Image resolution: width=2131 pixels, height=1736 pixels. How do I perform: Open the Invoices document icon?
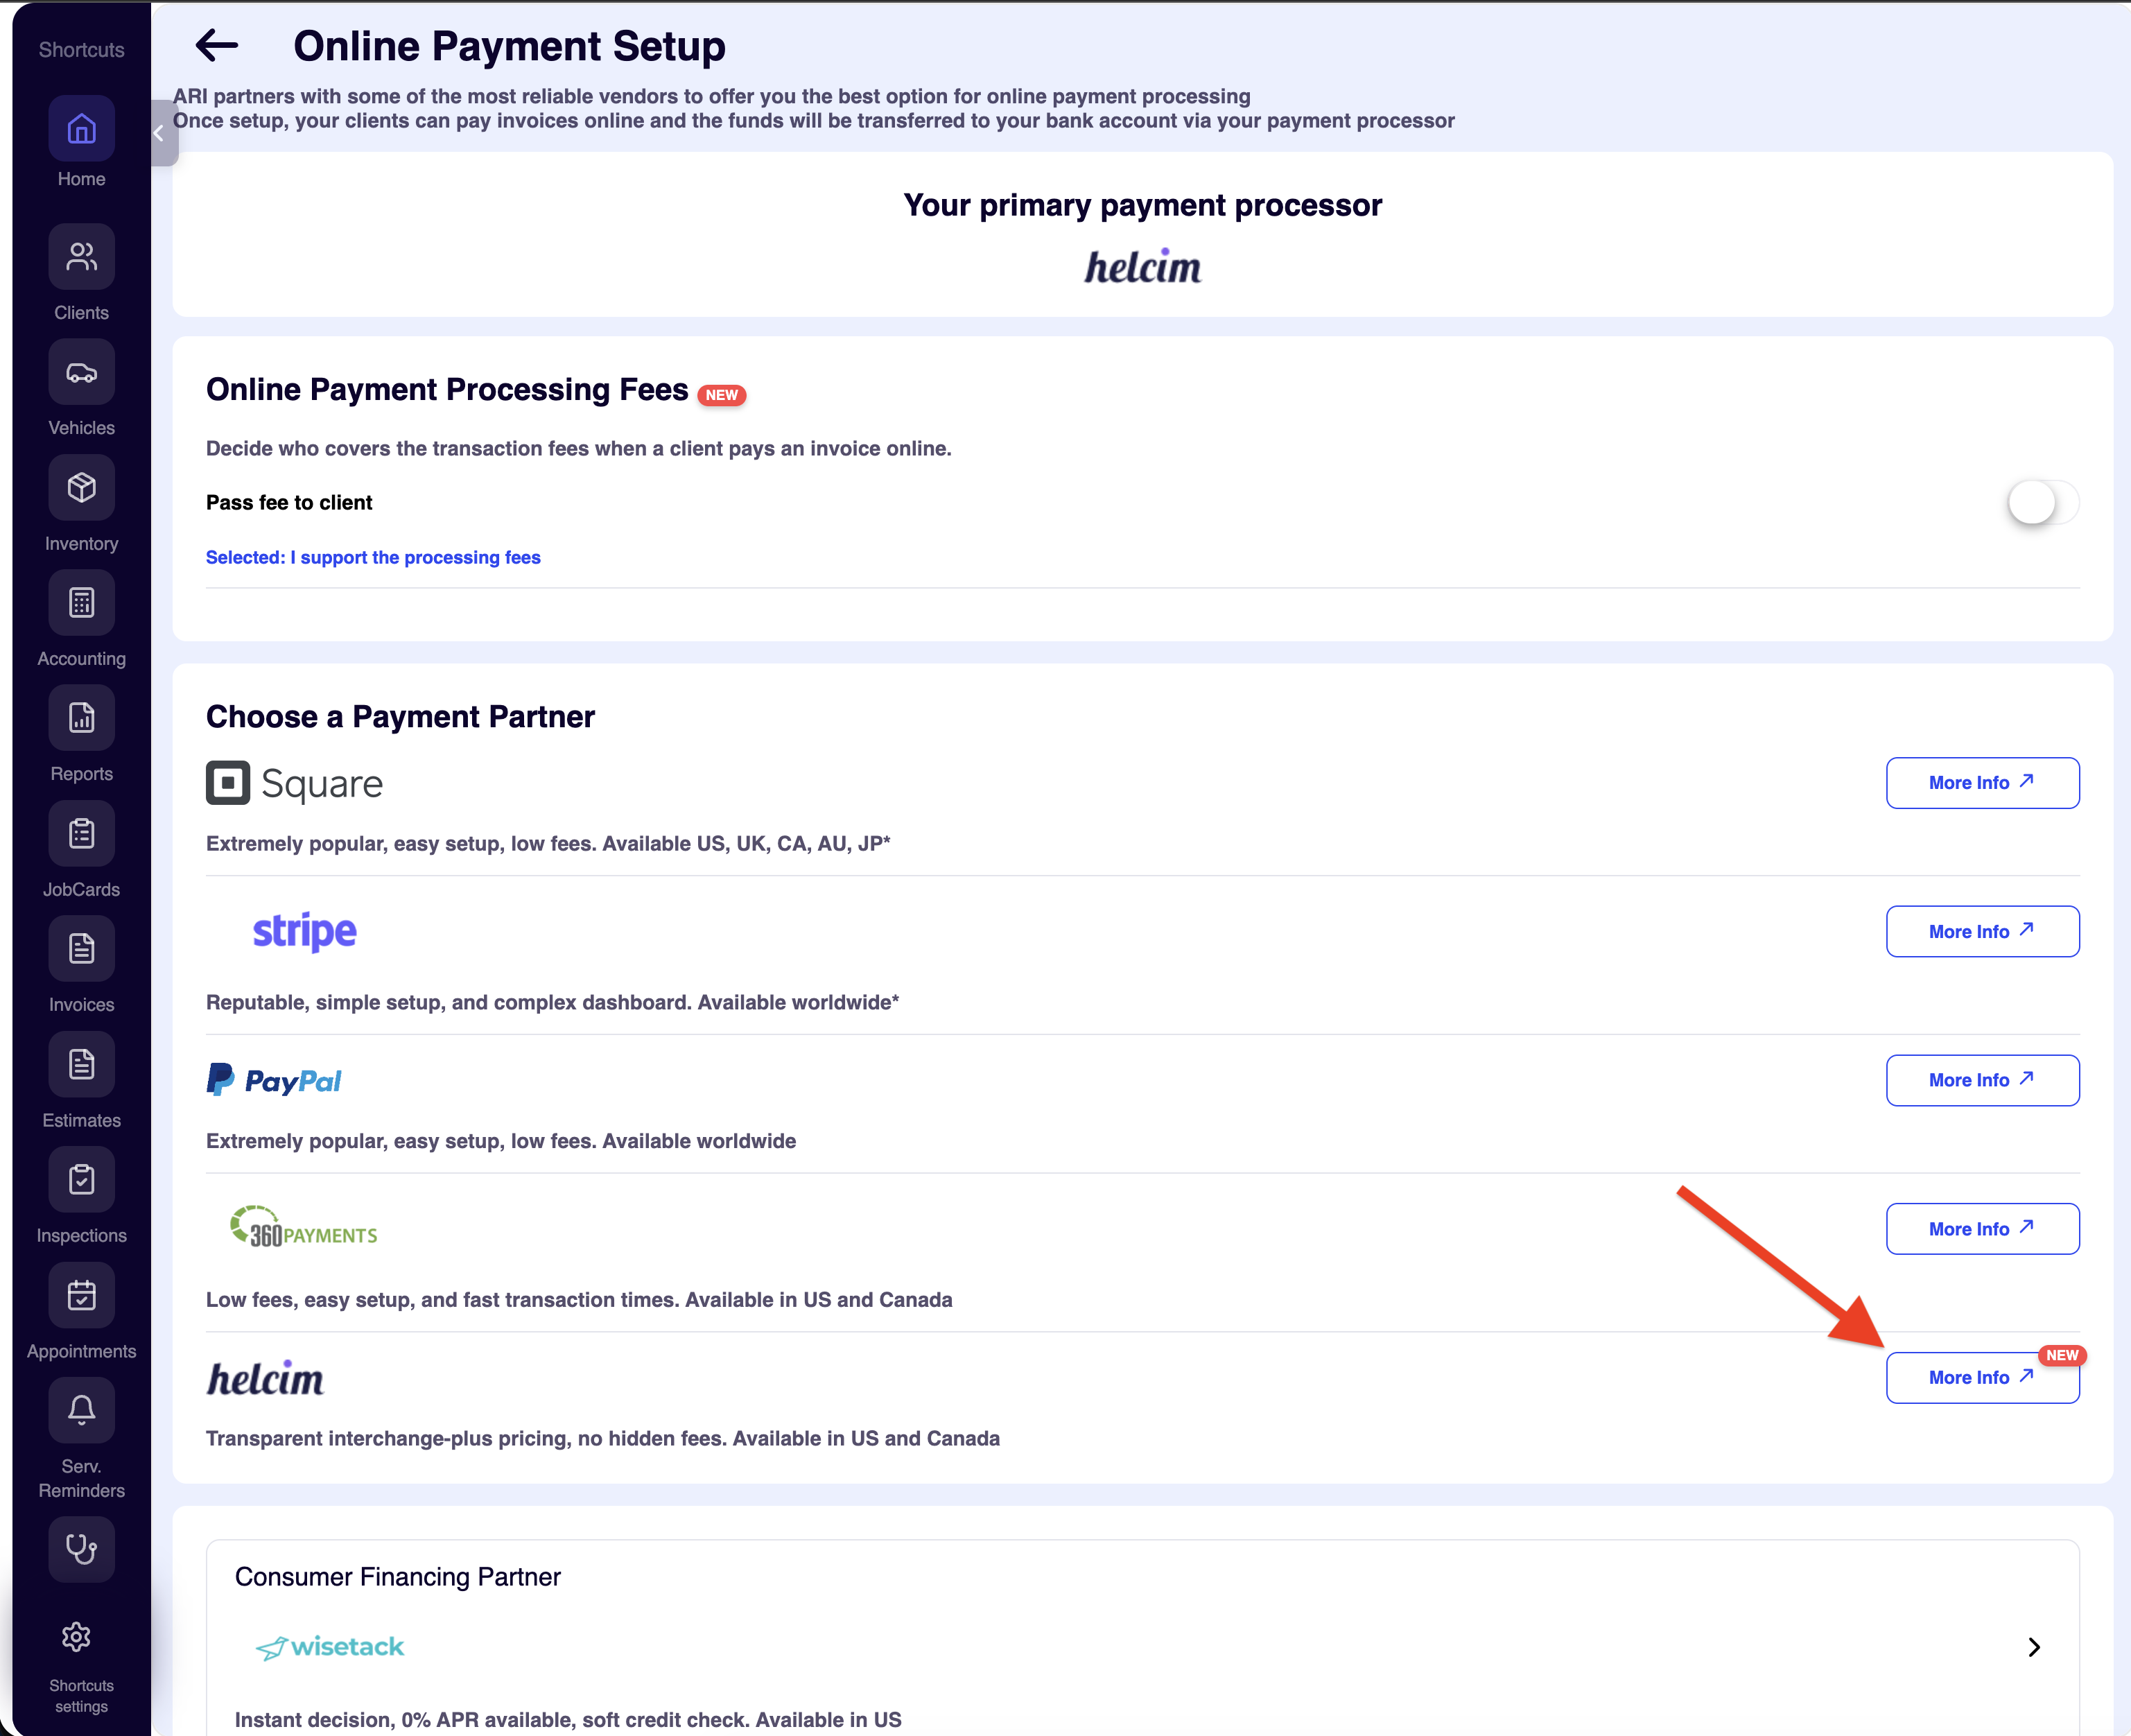coord(81,949)
